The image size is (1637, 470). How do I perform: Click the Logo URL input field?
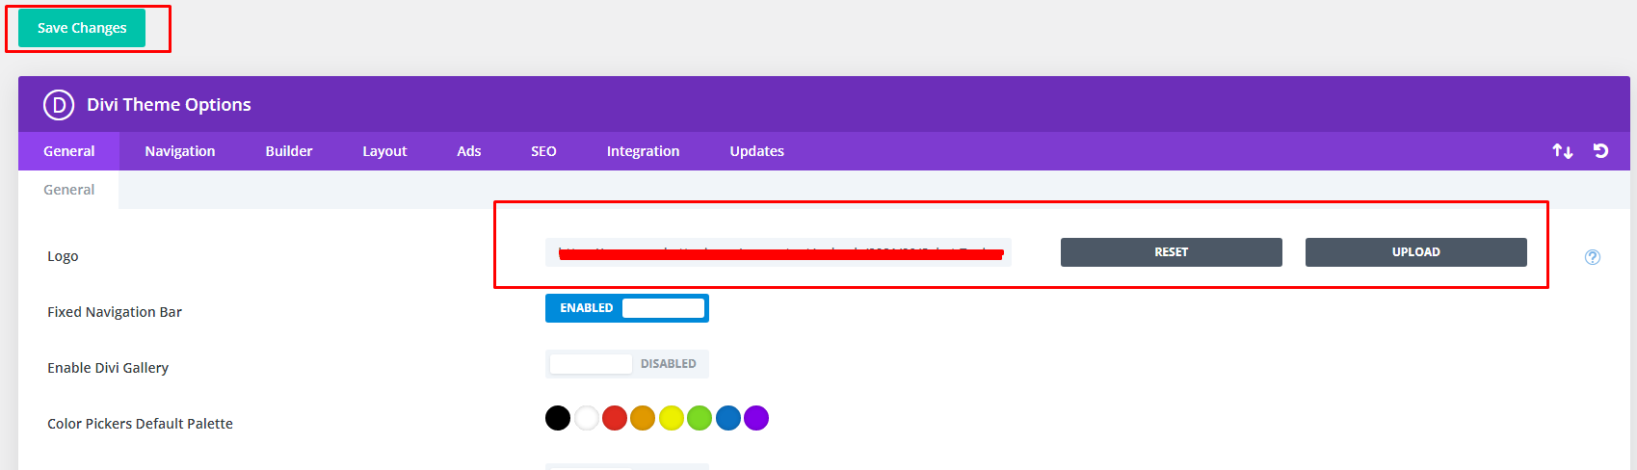coord(779,252)
